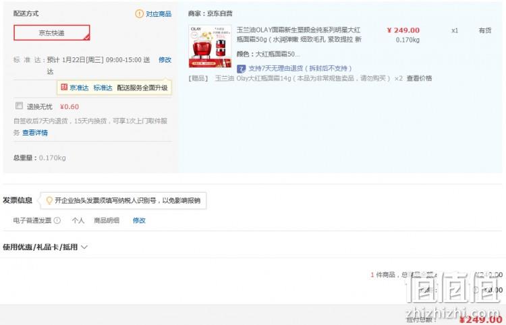Expand 使用优惠/礼品卡/抵用 section

point(45,247)
